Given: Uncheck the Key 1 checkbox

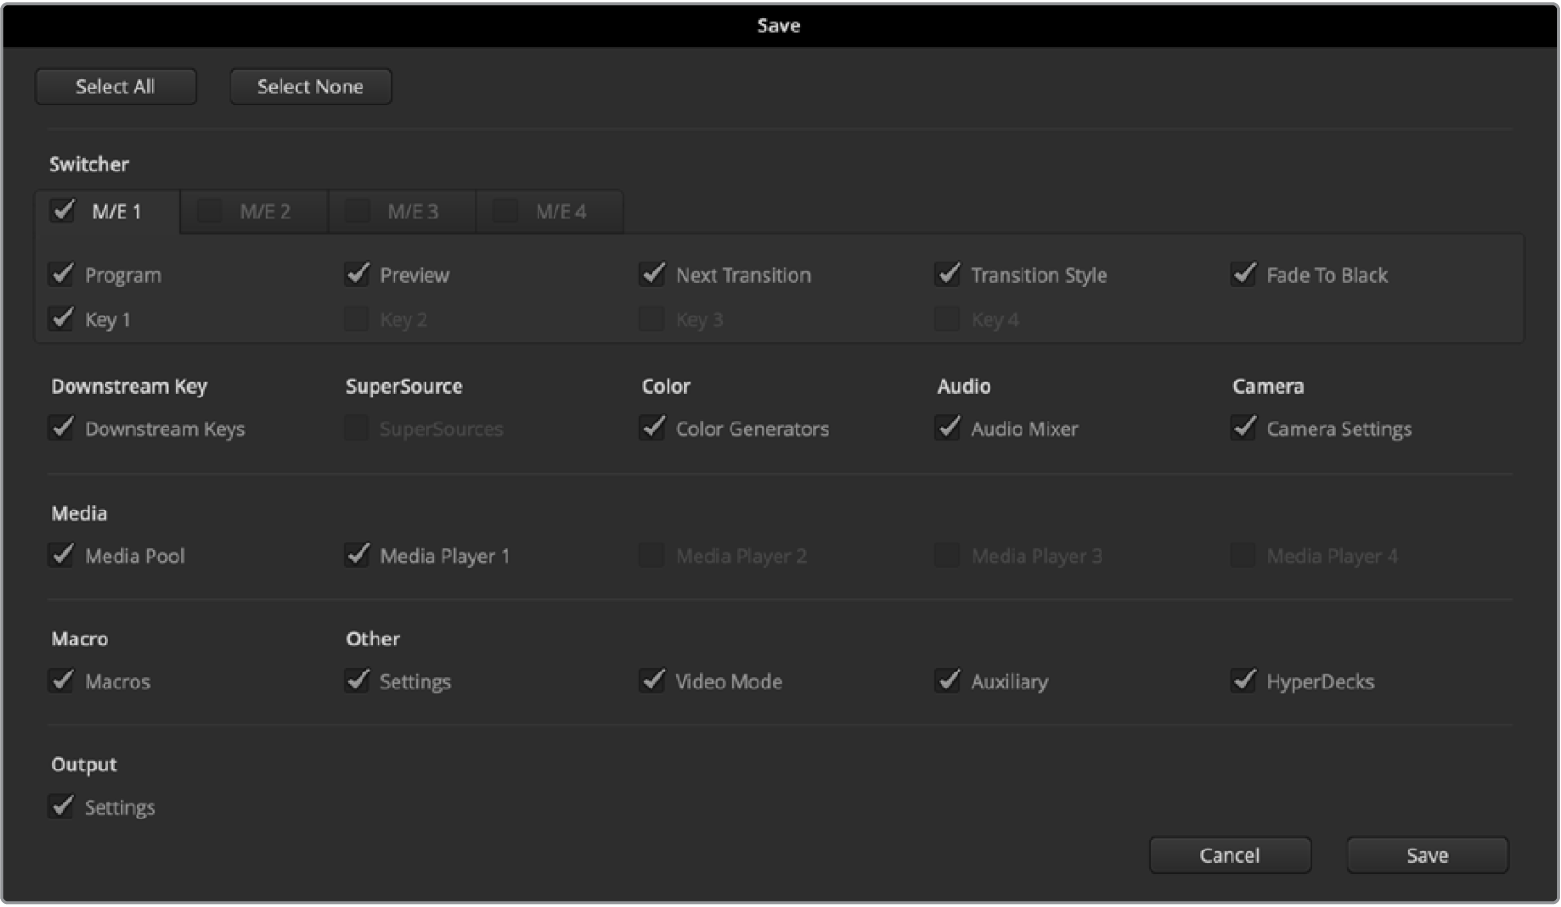Looking at the screenshot, I should 62,318.
